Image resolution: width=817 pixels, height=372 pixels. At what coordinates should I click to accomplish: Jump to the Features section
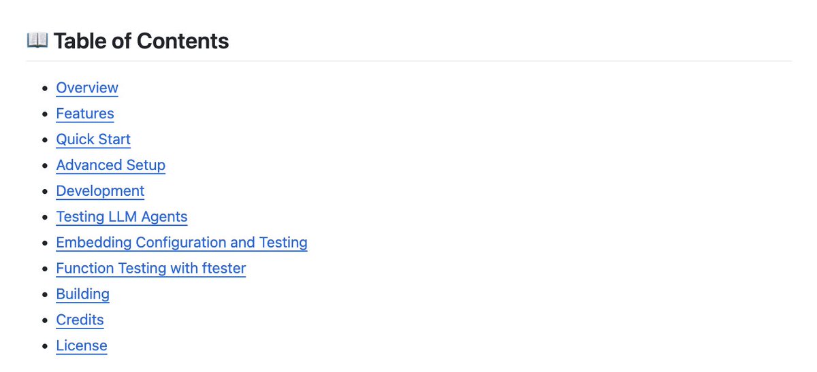tap(85, 114)
